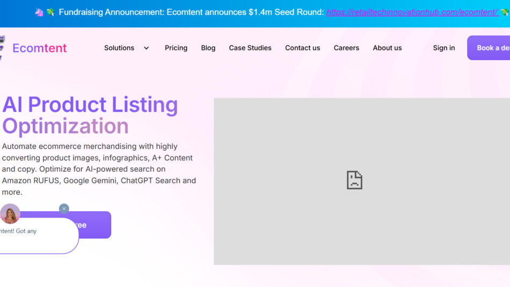Click the Sign in link
Viewport: 510px width, 287px height.
[444, 48]
